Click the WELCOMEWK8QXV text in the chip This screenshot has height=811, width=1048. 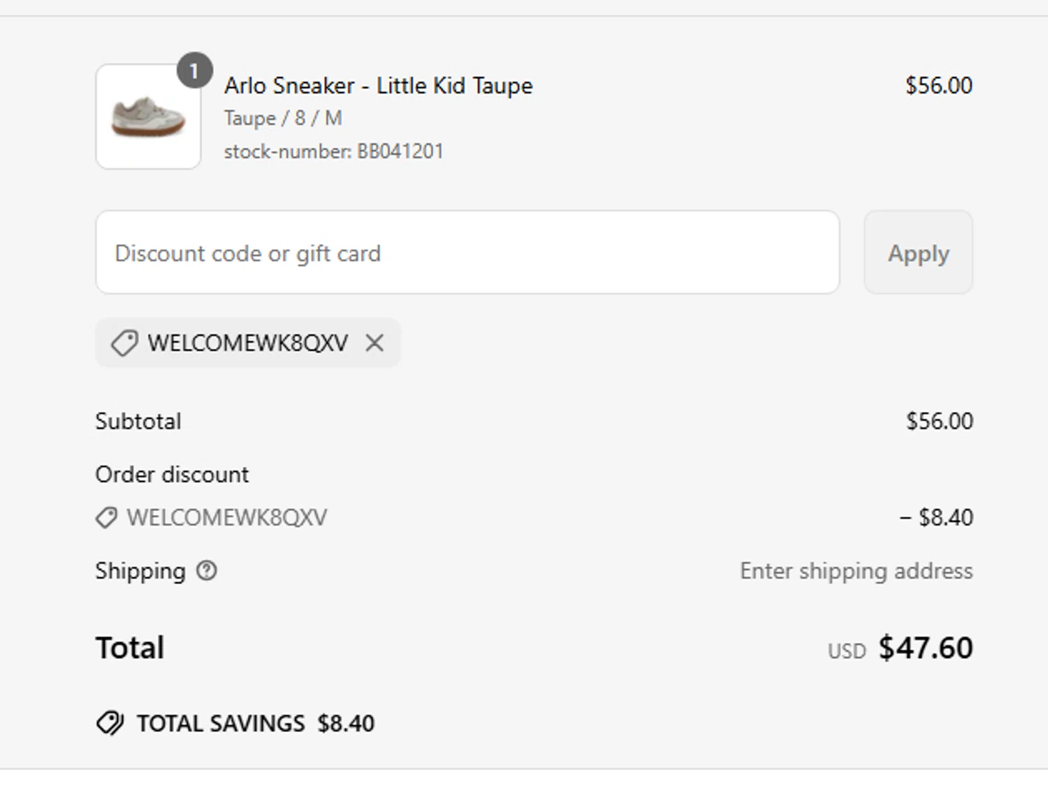[x=247, y=343]
